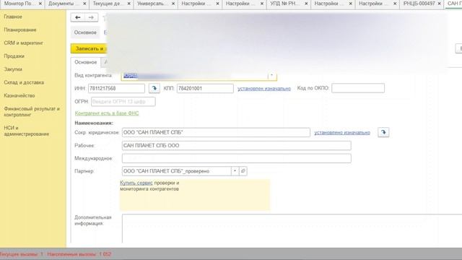Image resolution: width=462 pixels, height=260 pixels.
Task: Close the Текущие де... tab
Action: 128,4
